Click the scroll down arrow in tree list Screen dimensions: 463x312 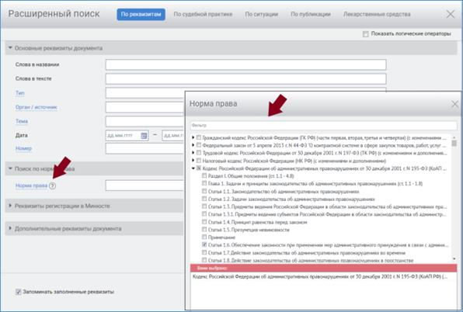point(454,259)
